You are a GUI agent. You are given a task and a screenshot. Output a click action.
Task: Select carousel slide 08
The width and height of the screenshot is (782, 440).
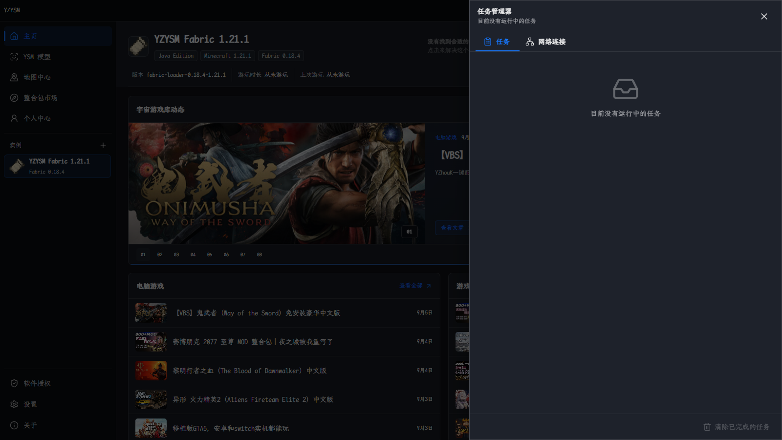(x=260, y=255)
